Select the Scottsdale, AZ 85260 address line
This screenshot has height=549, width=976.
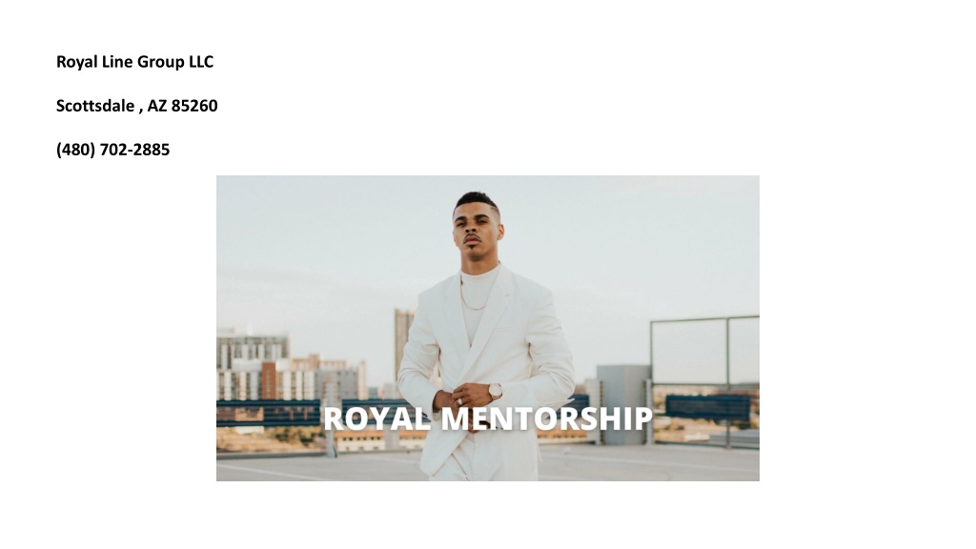point(137,106)
